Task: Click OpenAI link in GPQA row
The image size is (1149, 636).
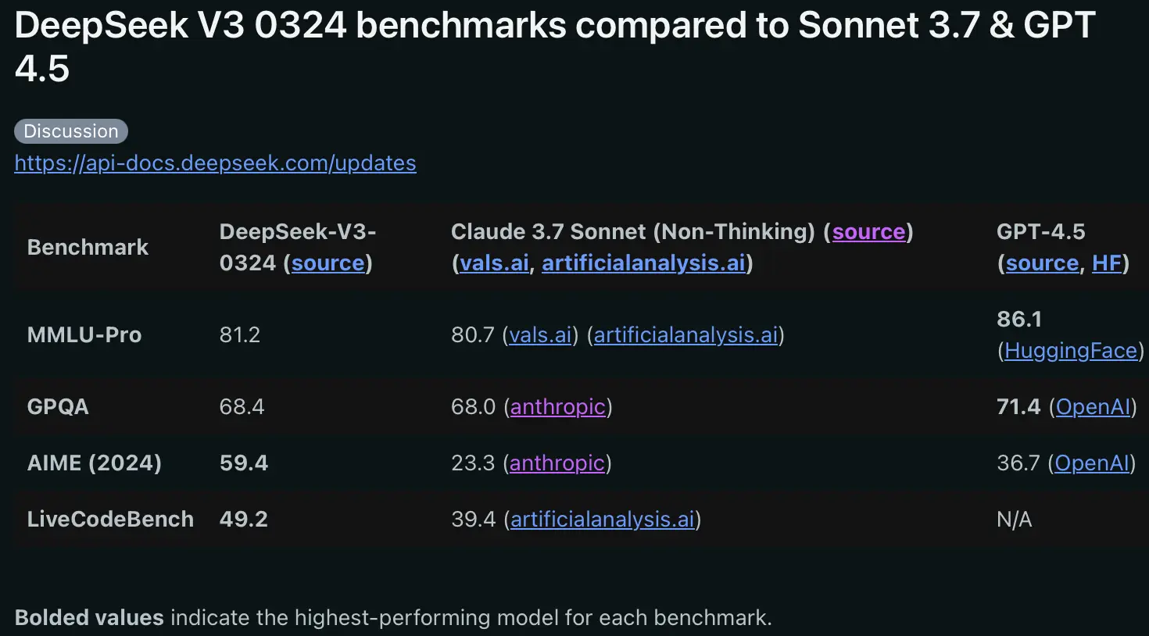Action: (1093, 407)
